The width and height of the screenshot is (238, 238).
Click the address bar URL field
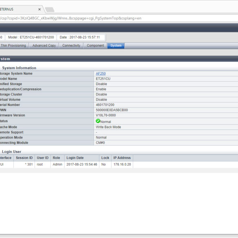click(119, 18)
